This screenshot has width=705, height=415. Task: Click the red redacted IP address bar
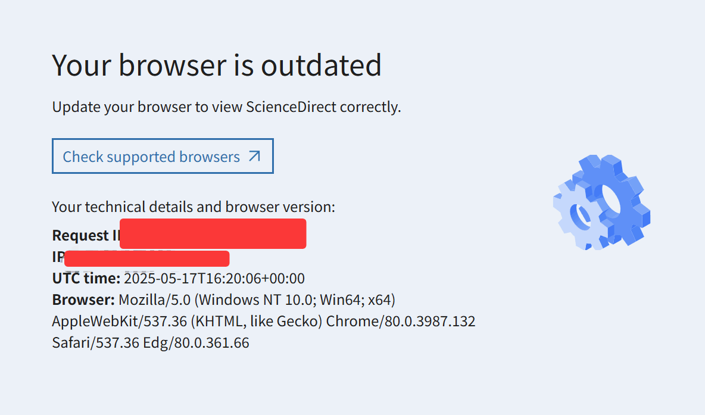[x=147, y=258]
